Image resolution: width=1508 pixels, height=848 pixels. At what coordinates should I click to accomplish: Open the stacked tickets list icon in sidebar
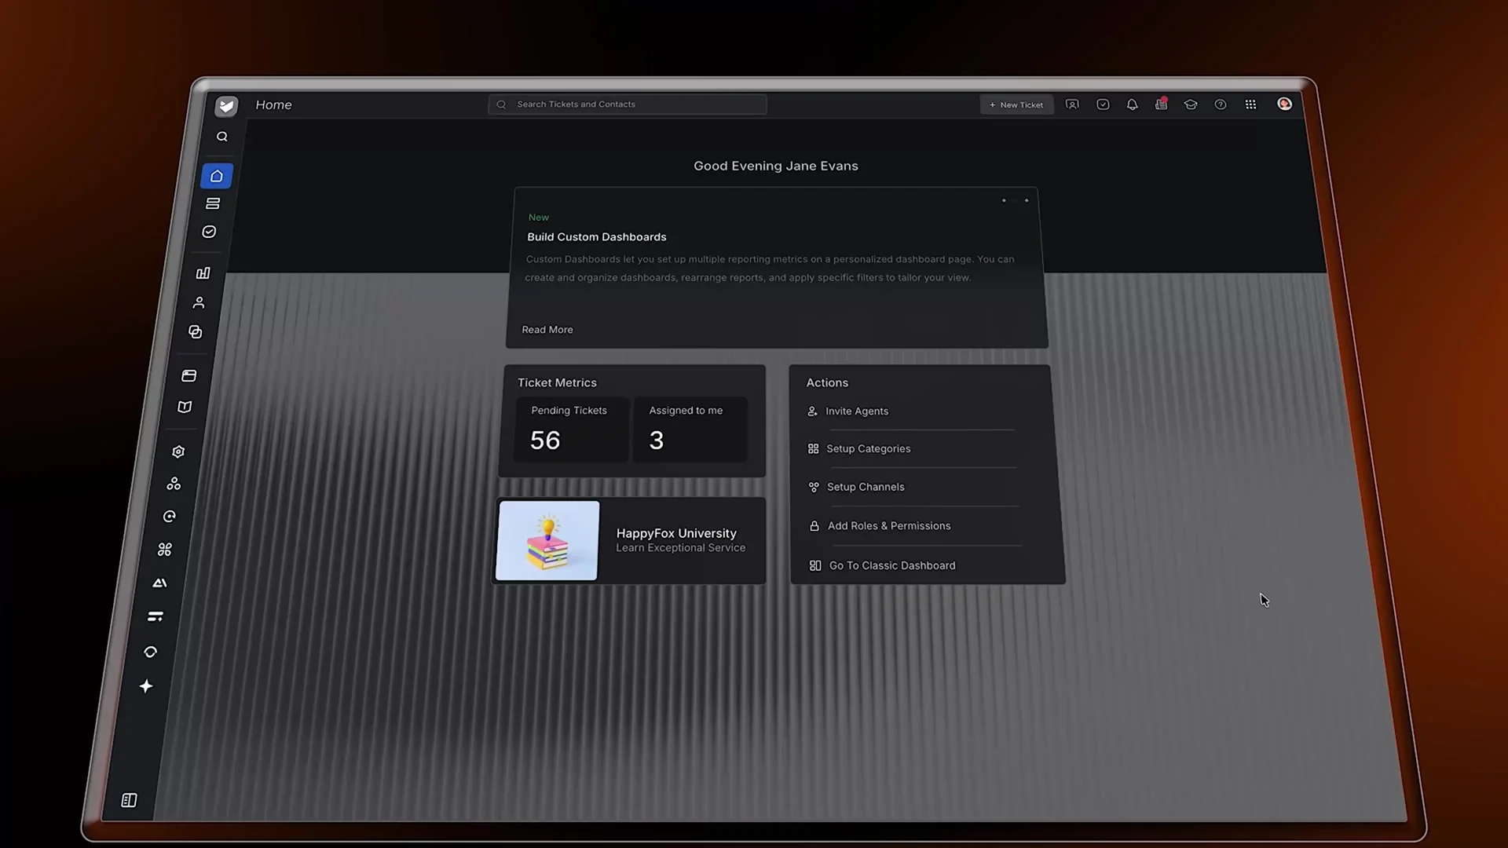click(213, 204)
